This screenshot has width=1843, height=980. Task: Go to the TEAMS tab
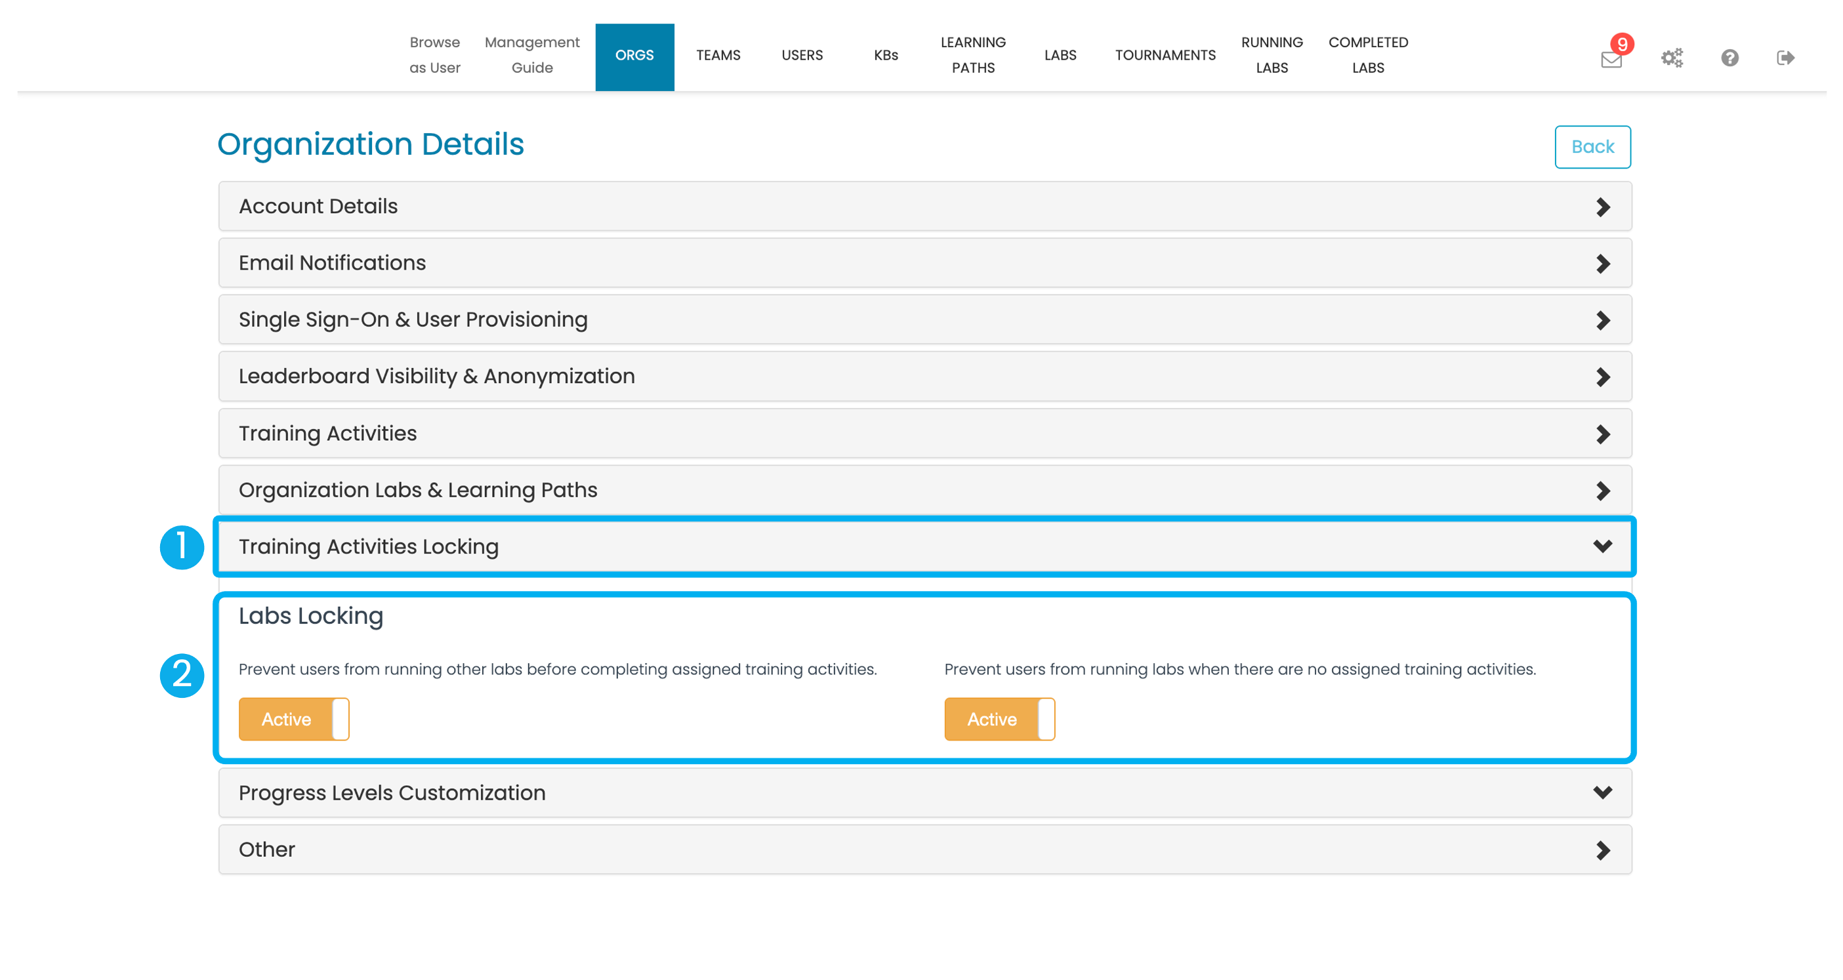coord(718,56)
